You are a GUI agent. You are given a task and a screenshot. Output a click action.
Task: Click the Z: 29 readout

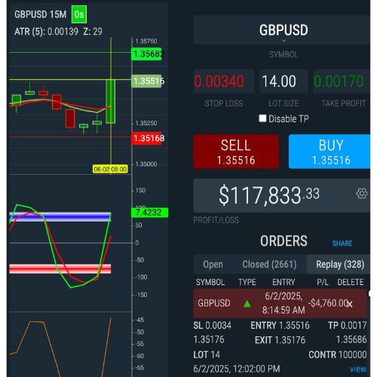coord(93,32)
